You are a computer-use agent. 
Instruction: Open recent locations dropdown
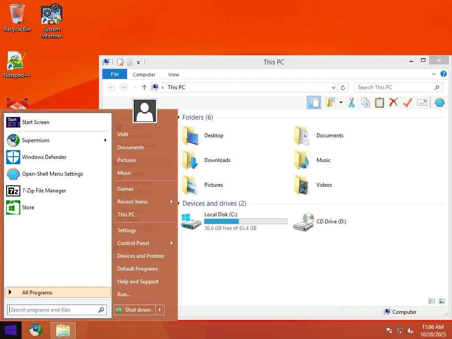[134, 87]
